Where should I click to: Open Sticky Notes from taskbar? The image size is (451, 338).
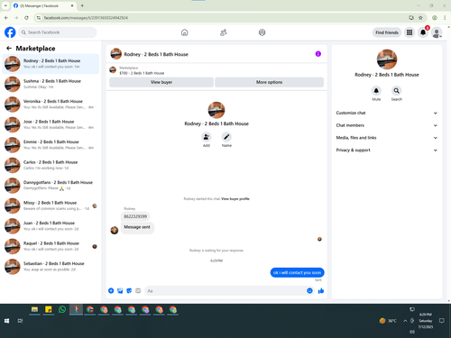(x=49, y=309)
